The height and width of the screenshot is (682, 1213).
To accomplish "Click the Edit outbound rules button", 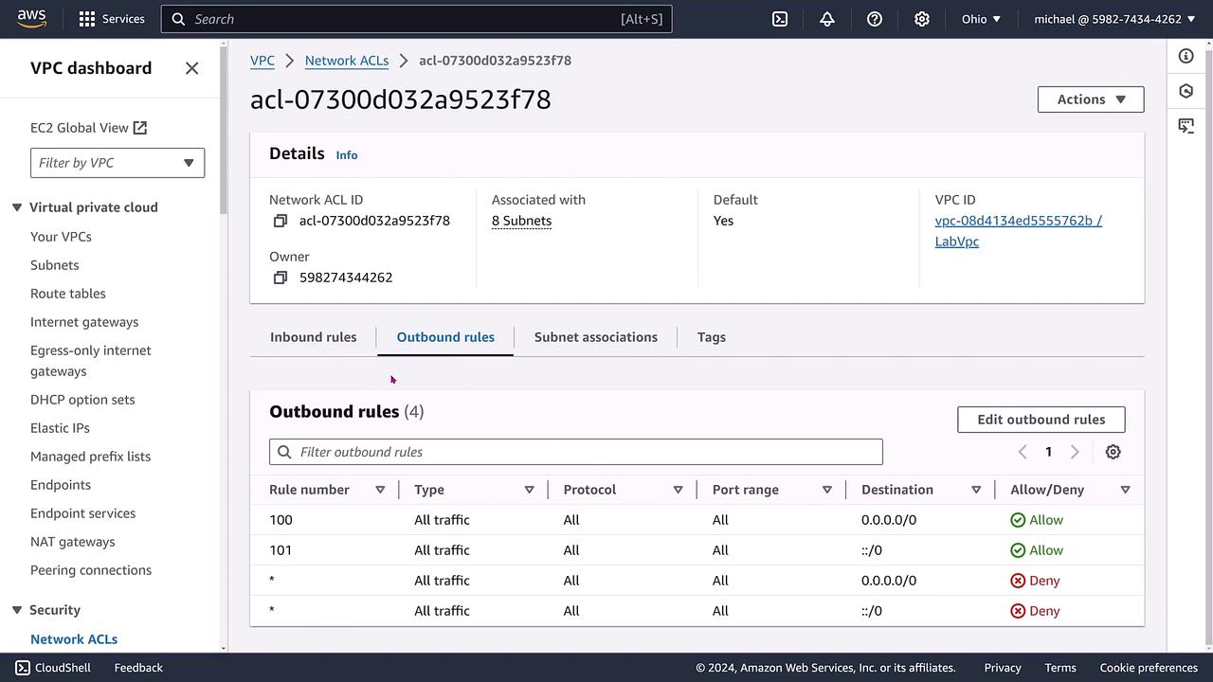I will coord(1041,420).
